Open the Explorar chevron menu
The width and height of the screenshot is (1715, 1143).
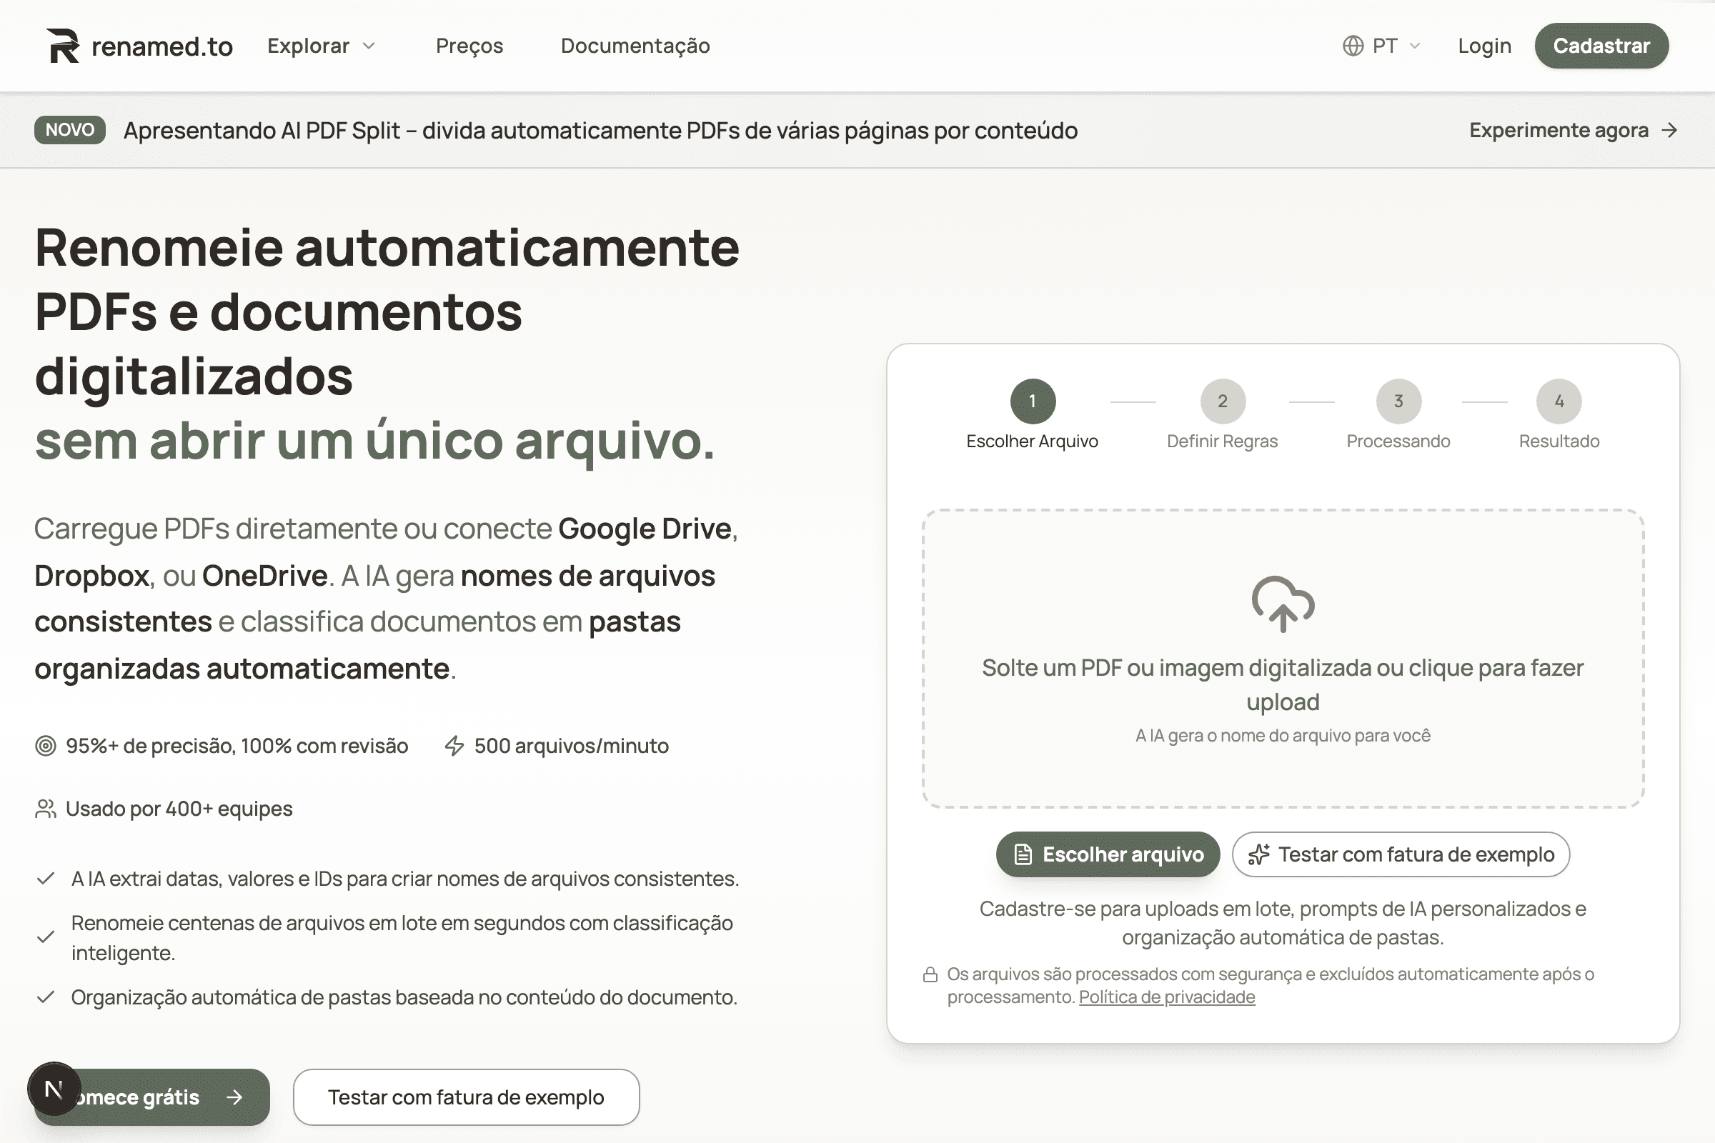369,46
